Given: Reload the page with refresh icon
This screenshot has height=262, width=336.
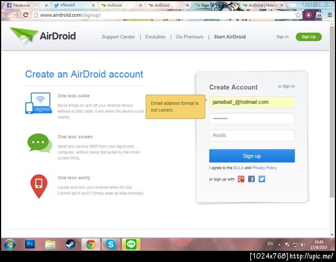Looking at the screenshot, I should coord(26,15).
